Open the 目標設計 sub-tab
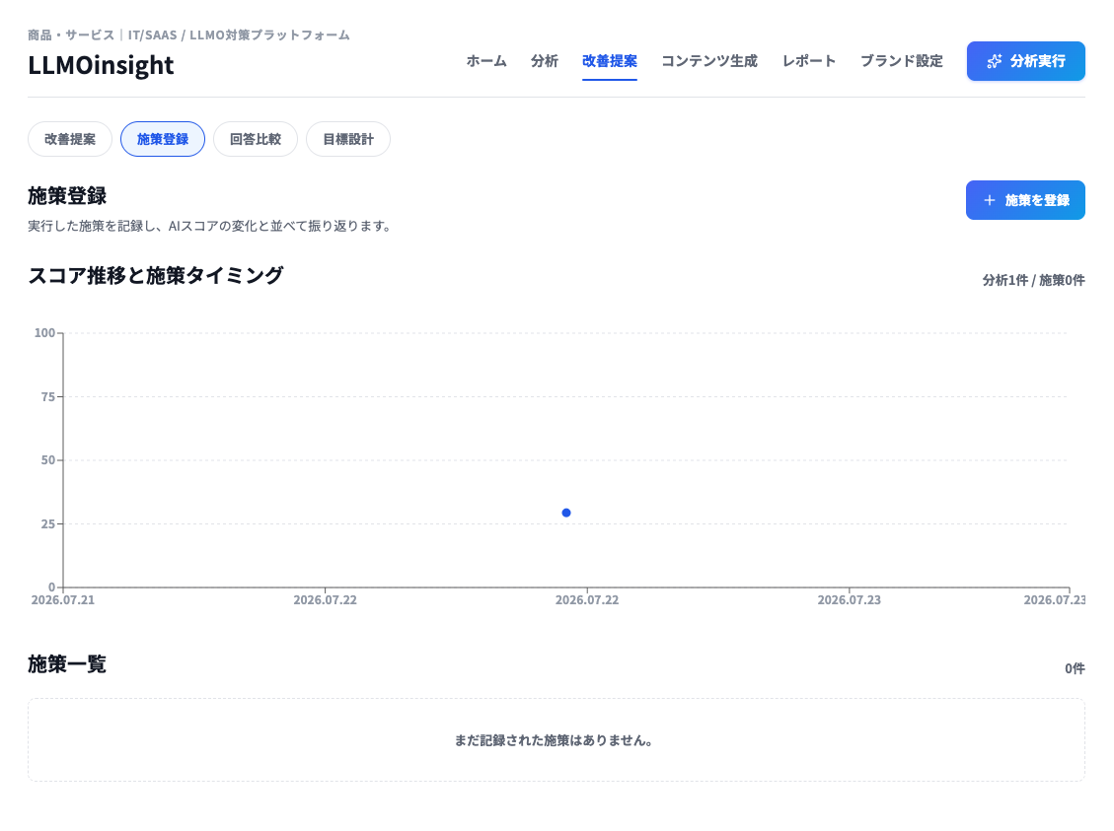1114x831 pixels. point(348,139)
